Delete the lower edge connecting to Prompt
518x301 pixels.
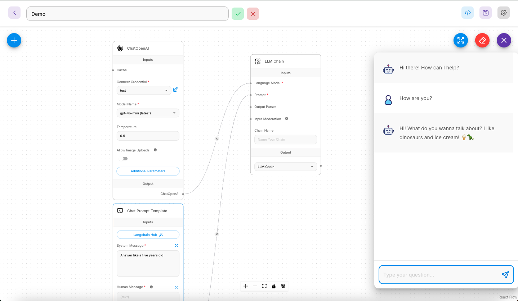click(x=217, y=234)
